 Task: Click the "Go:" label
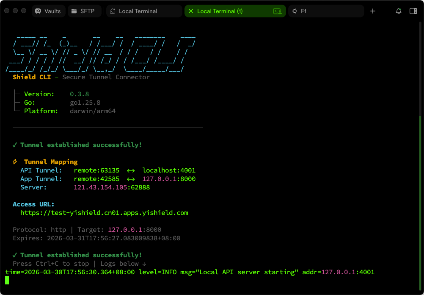(x=30, y=103)
